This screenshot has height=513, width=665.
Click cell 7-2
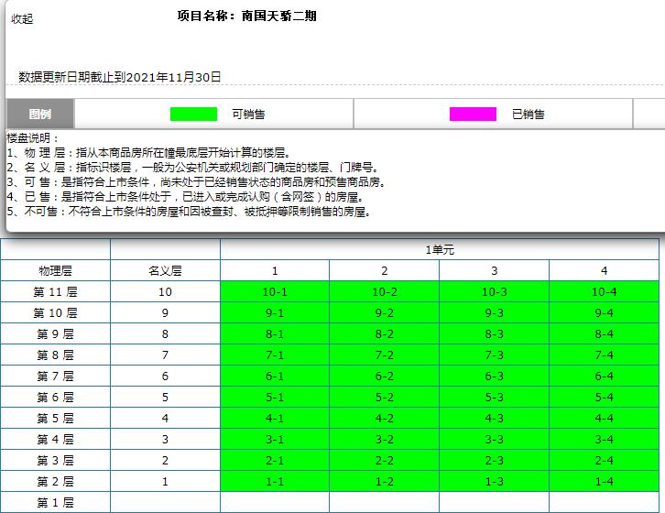(x=384, y=355)
